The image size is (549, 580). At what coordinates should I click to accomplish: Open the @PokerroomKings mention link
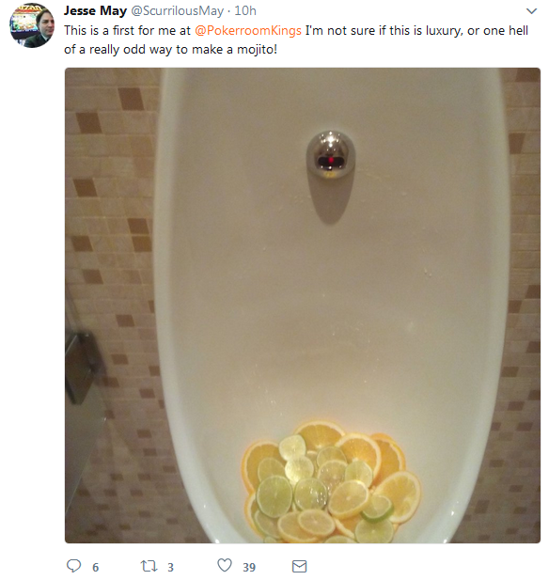pyautogui.click(x=248, y=30)
